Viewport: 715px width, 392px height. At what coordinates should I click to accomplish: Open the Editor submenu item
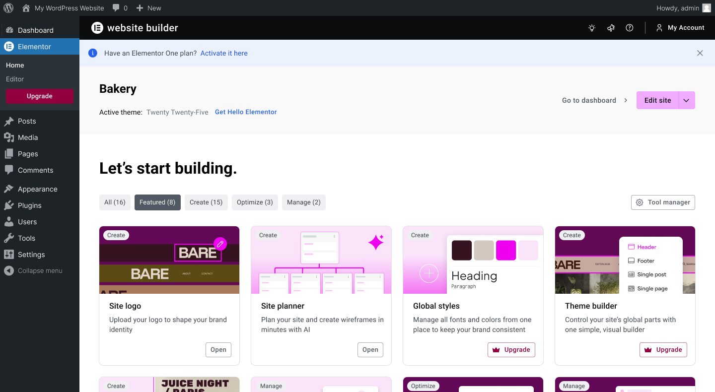coord(15,79)
